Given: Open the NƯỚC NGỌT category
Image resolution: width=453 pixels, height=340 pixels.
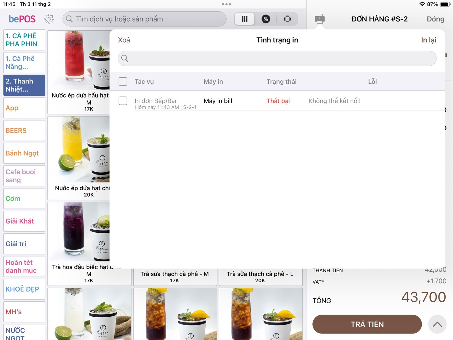Looking at the screenshot, I should click(24, 332).
